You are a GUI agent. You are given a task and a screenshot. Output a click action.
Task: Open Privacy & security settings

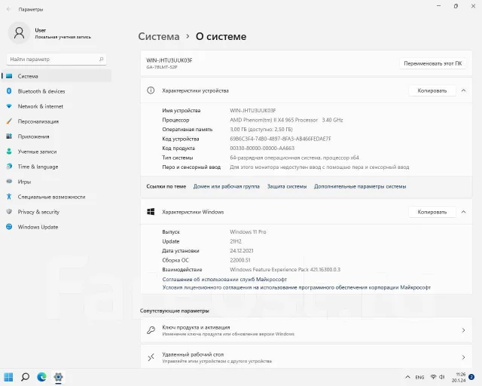point(56,212)
